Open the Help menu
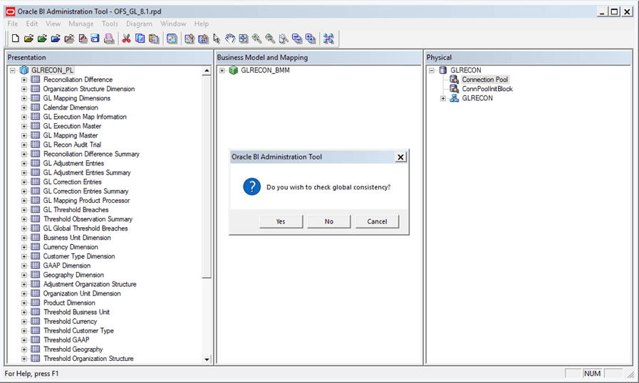 (202, 23)
